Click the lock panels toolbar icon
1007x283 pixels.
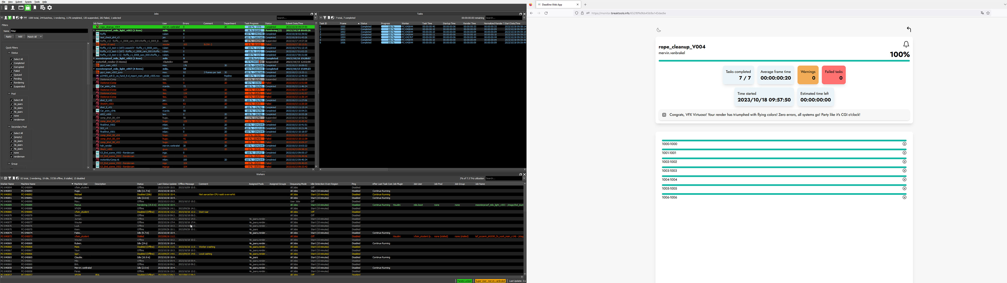28,8
